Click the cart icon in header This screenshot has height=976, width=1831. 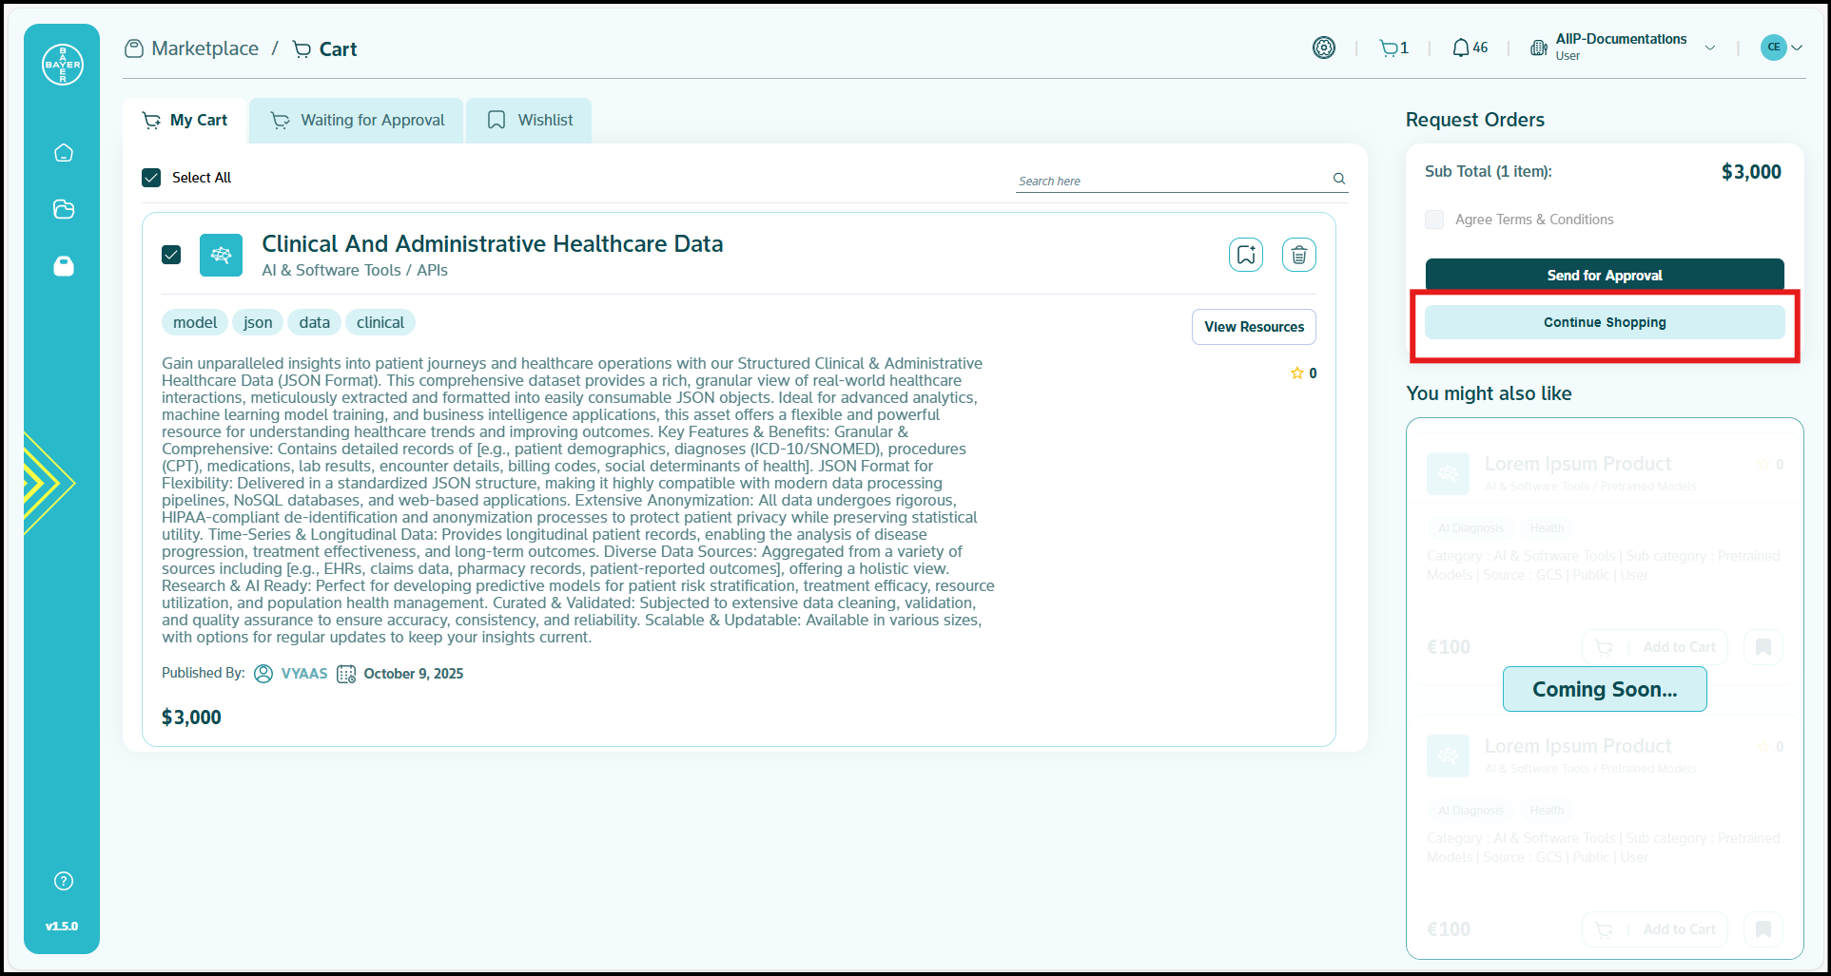point(1390,48)
